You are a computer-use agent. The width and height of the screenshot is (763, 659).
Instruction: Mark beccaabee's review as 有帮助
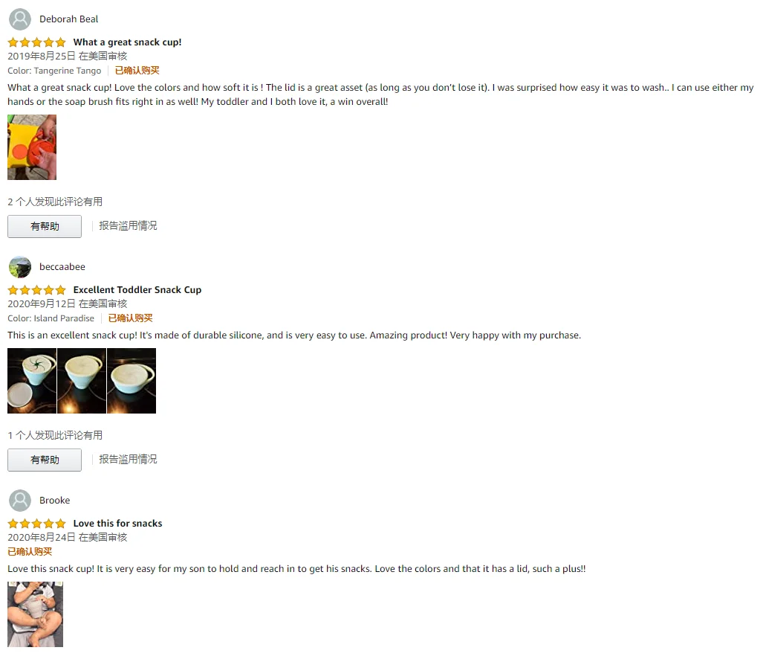pos(45,460)
